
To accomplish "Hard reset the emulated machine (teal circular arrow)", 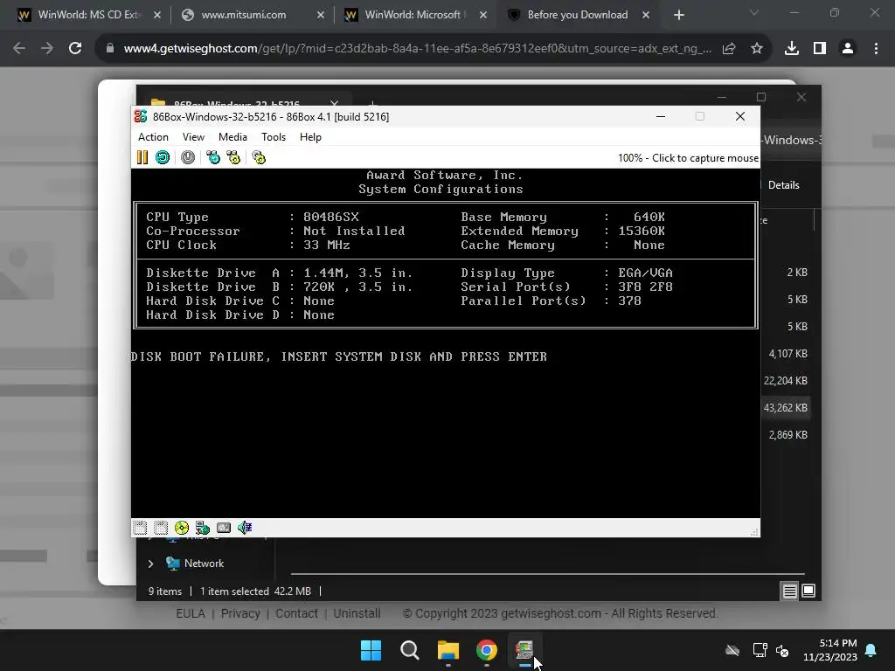I will pyautogui.click(x=163, y=157).
